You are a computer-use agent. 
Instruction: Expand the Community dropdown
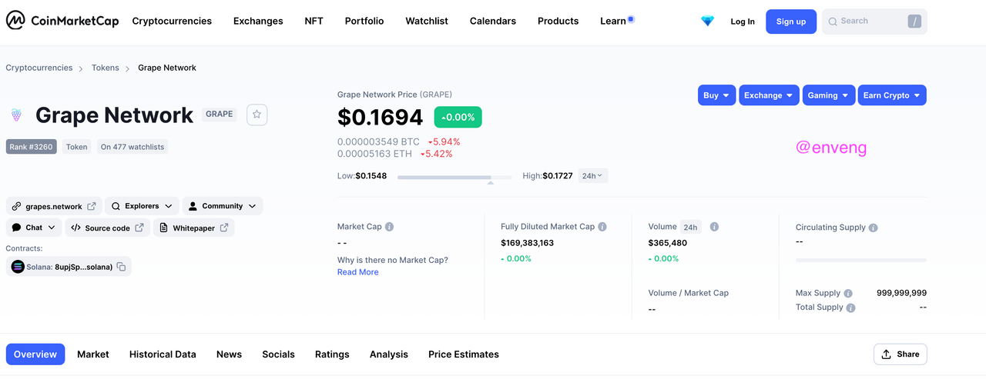(x=222, y=206)
